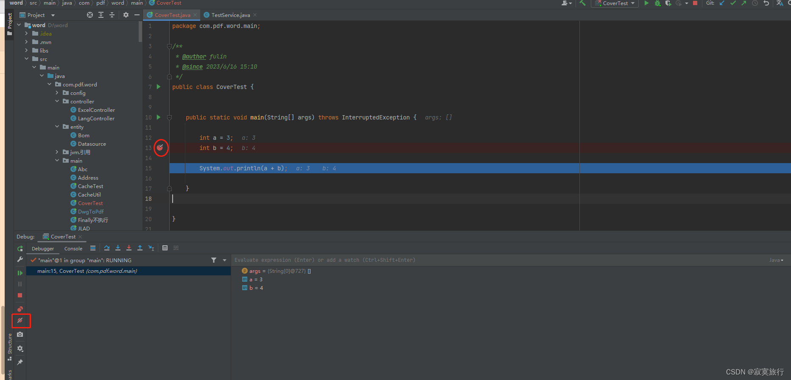Take thread dump camera icon

[x=20, y=335]
